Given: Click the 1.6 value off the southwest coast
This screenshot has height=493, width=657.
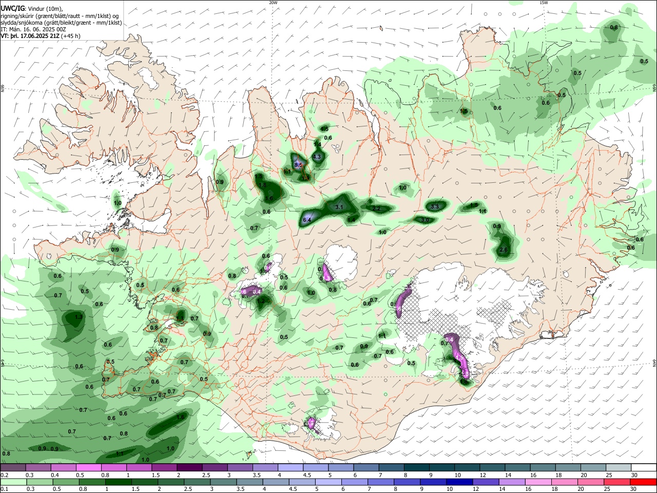Looking at the screenshot, I should pos(180,417).
